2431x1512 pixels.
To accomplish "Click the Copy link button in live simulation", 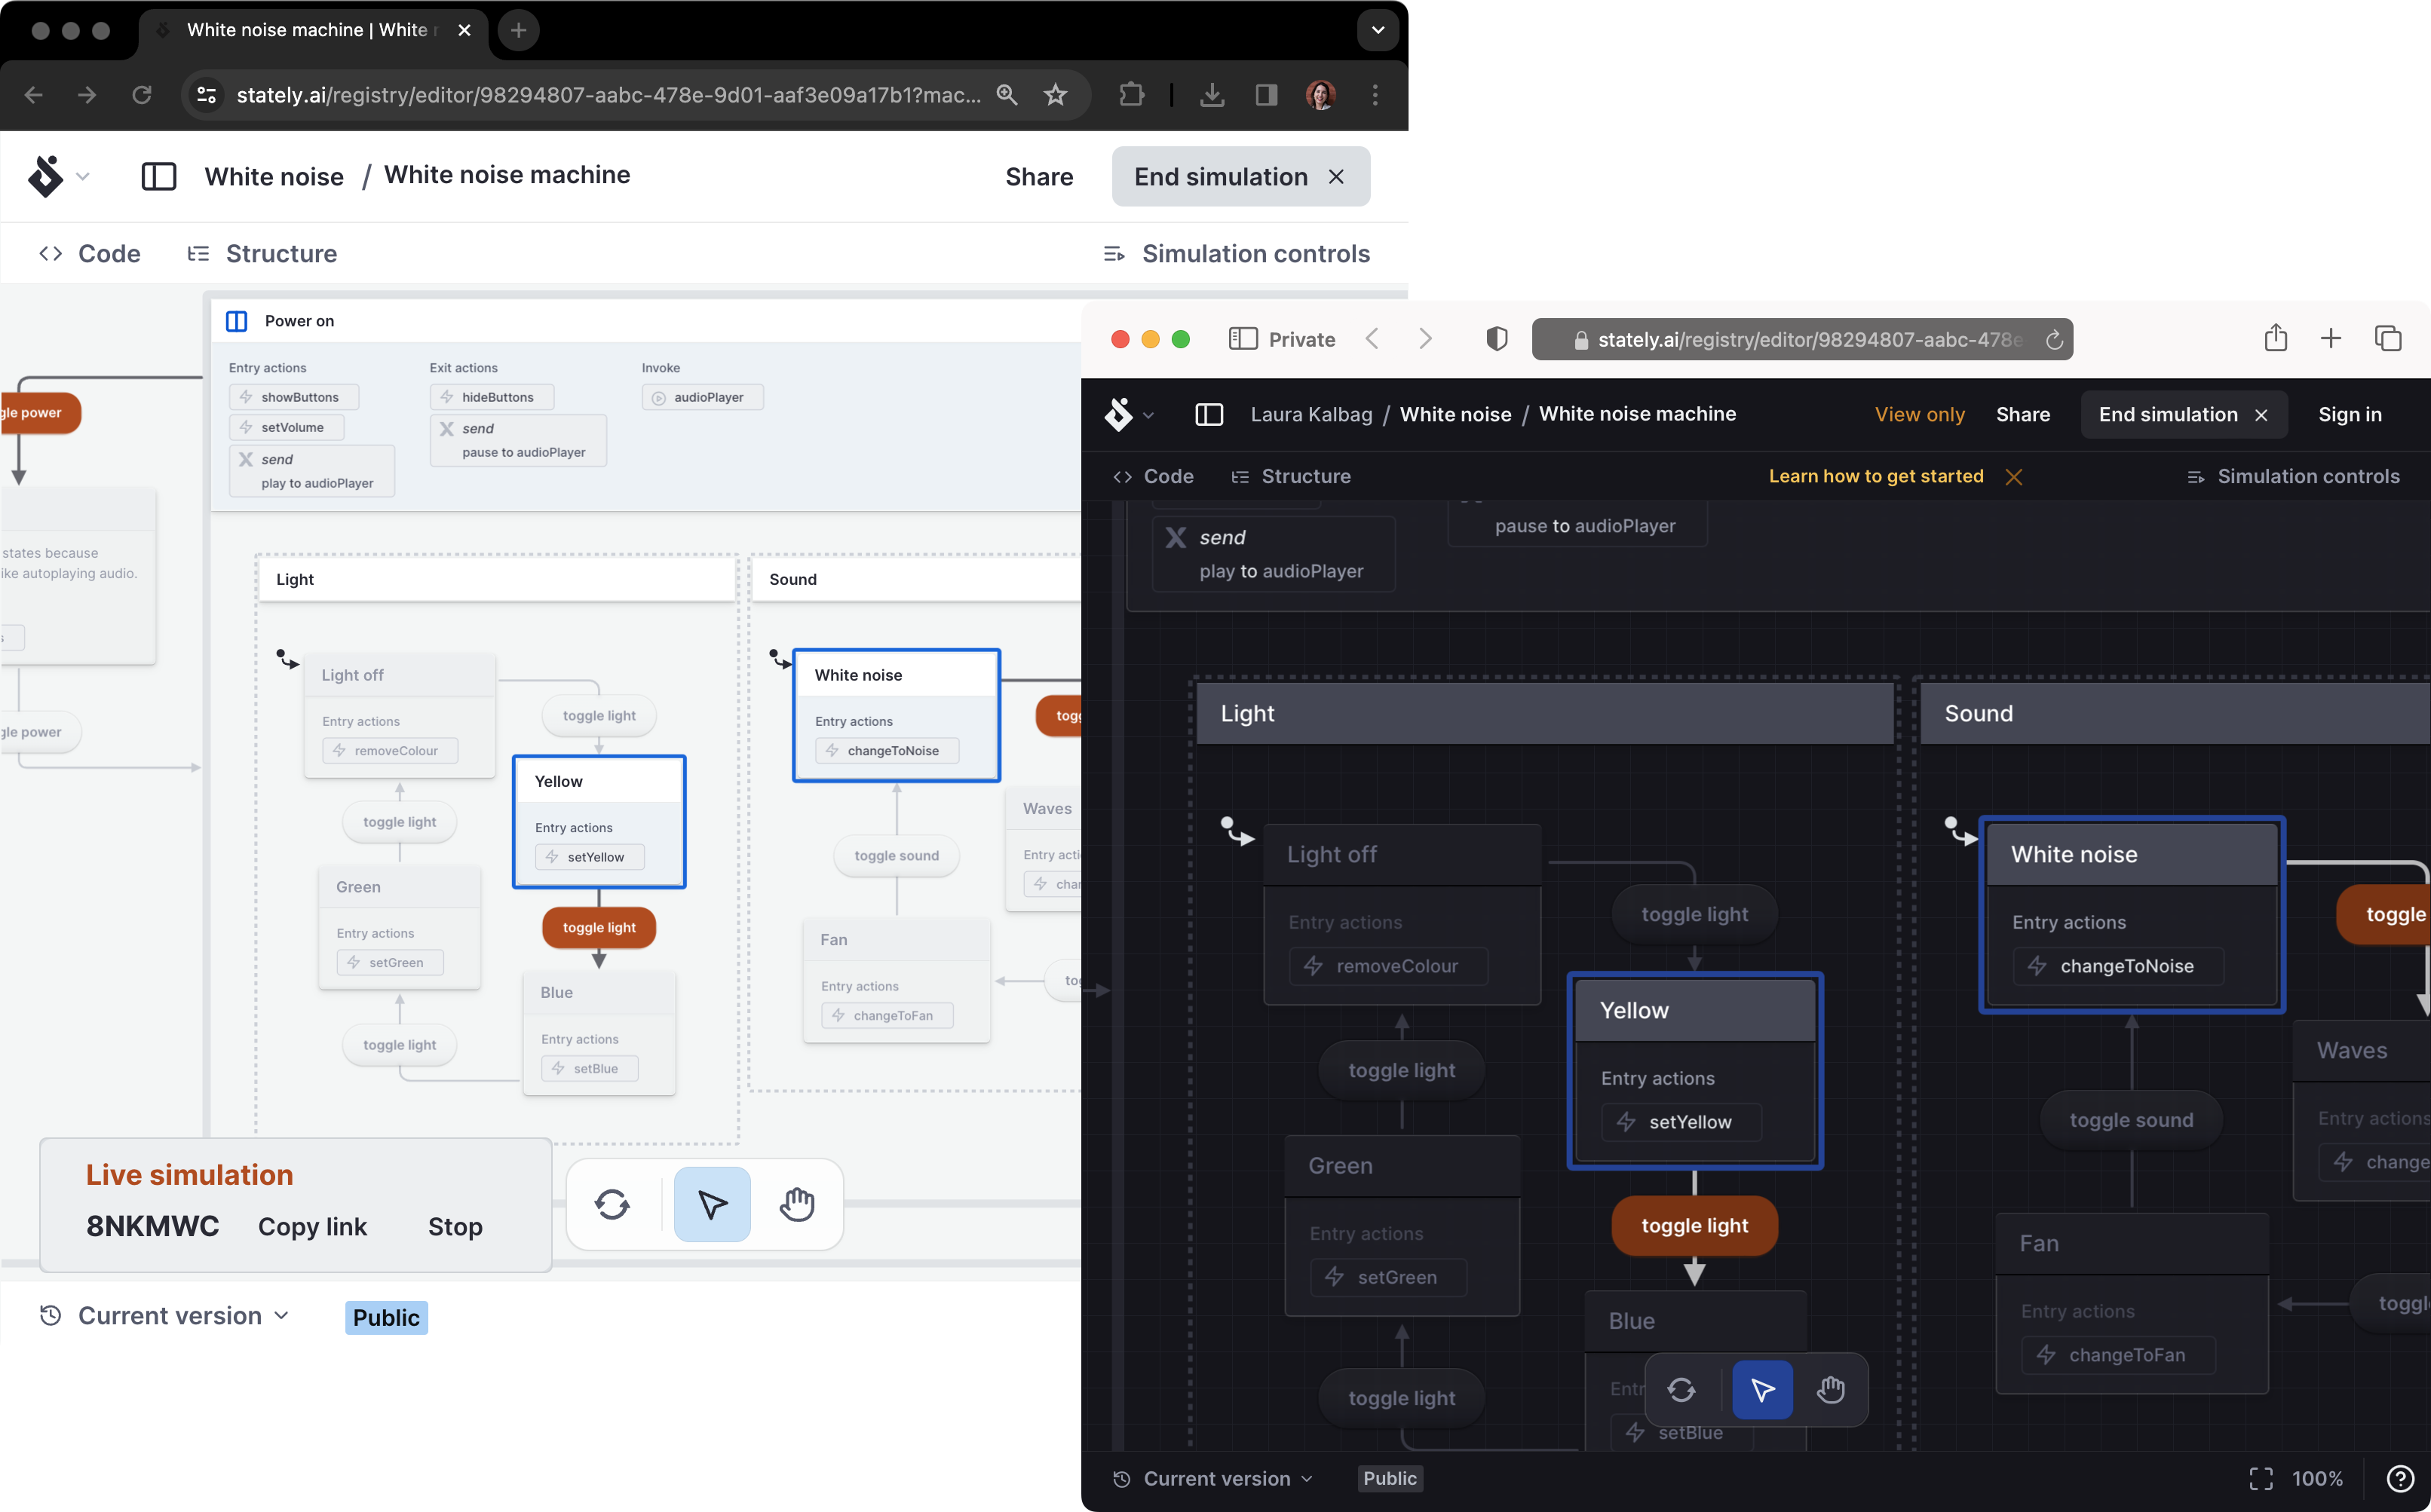I will (x=312, y=1226).
